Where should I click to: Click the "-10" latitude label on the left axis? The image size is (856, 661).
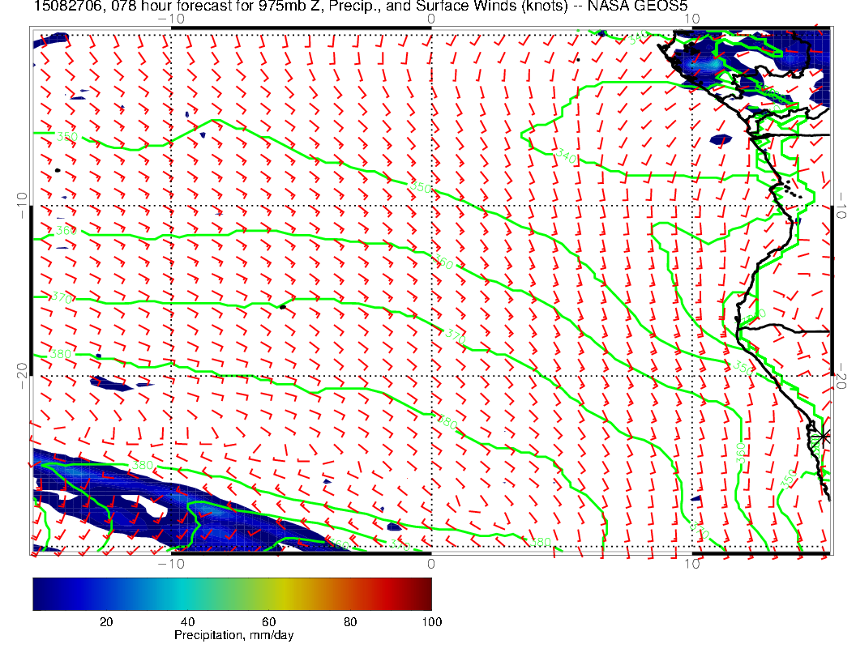[x=21, y=205]
